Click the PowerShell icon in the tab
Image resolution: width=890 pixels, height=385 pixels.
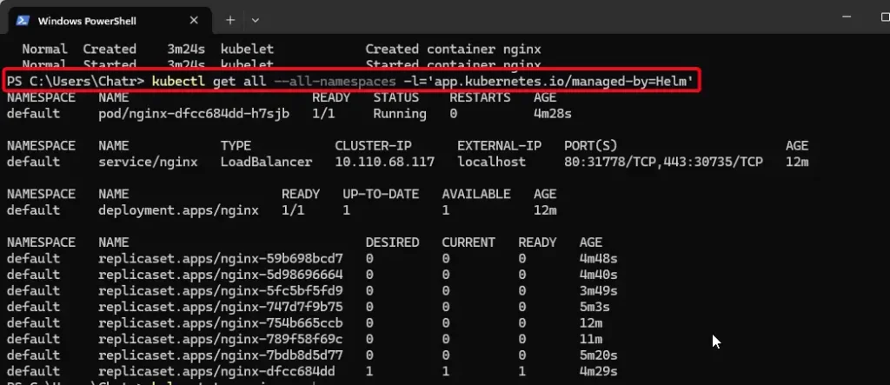pyautogui.click(x=23, y=21)
